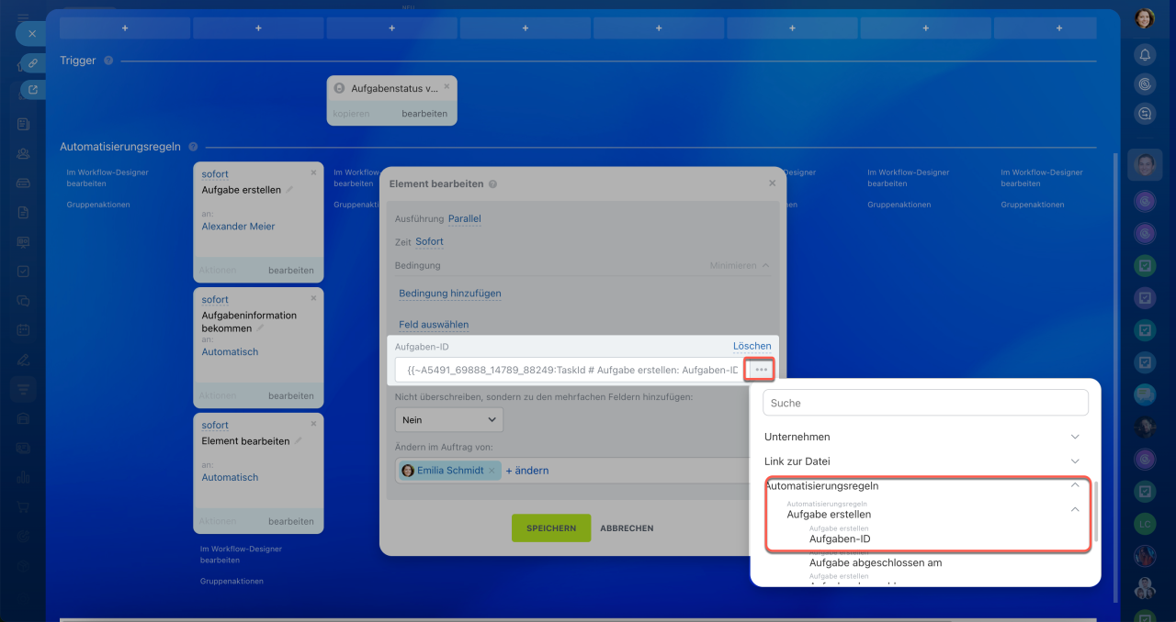The image size is (1176, 622).
Task: Collapse Automatisierungsregeln section chevron
Action: point(1075,485)
